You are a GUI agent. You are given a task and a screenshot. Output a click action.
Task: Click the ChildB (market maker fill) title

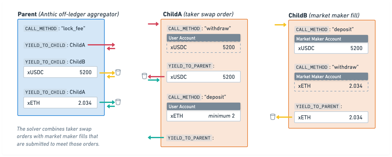(x=324, y=15)
